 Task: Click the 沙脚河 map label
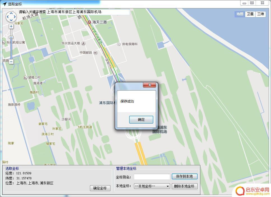click(66, 119)
